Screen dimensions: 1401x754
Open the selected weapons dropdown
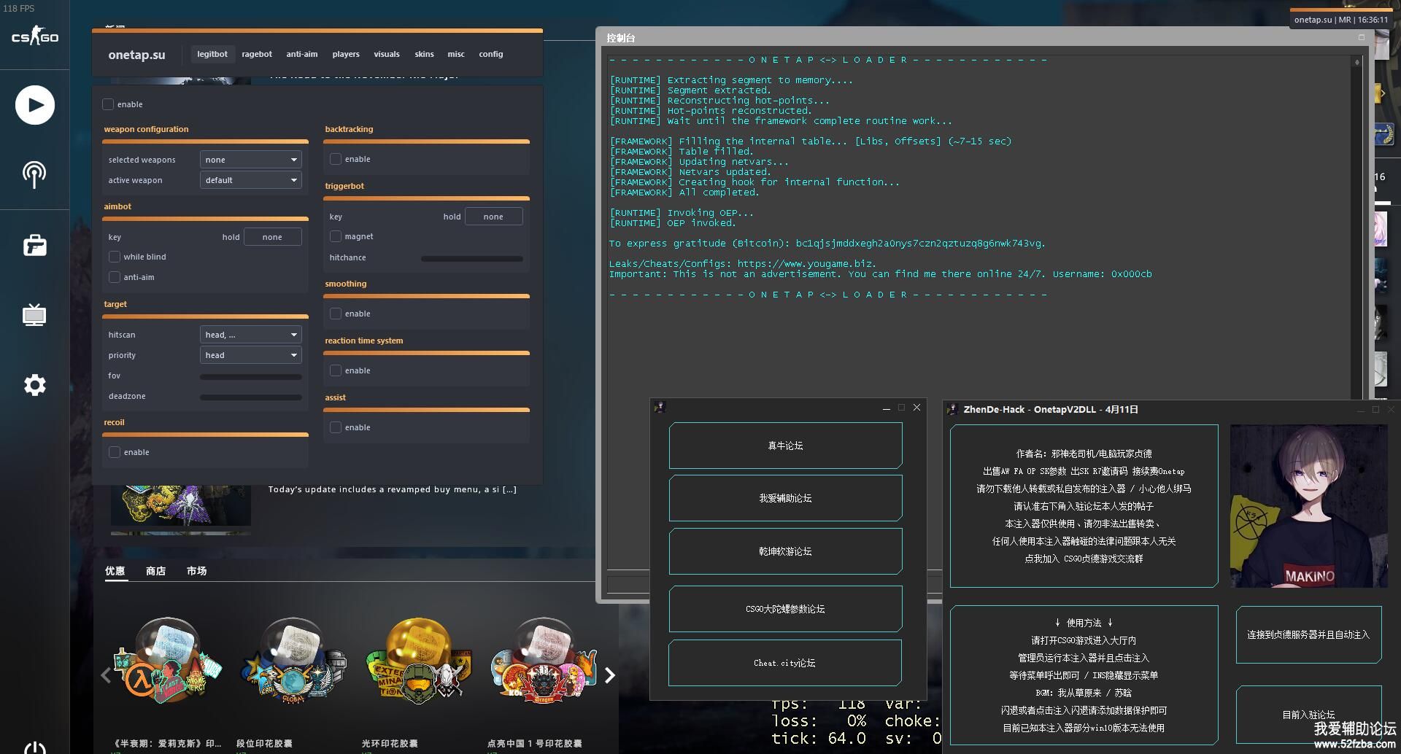click(x=250, y=160)
